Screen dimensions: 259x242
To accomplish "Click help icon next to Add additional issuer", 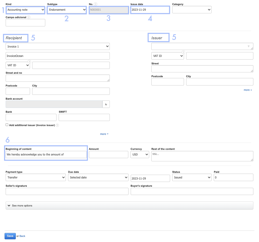I will coord(57,125).
